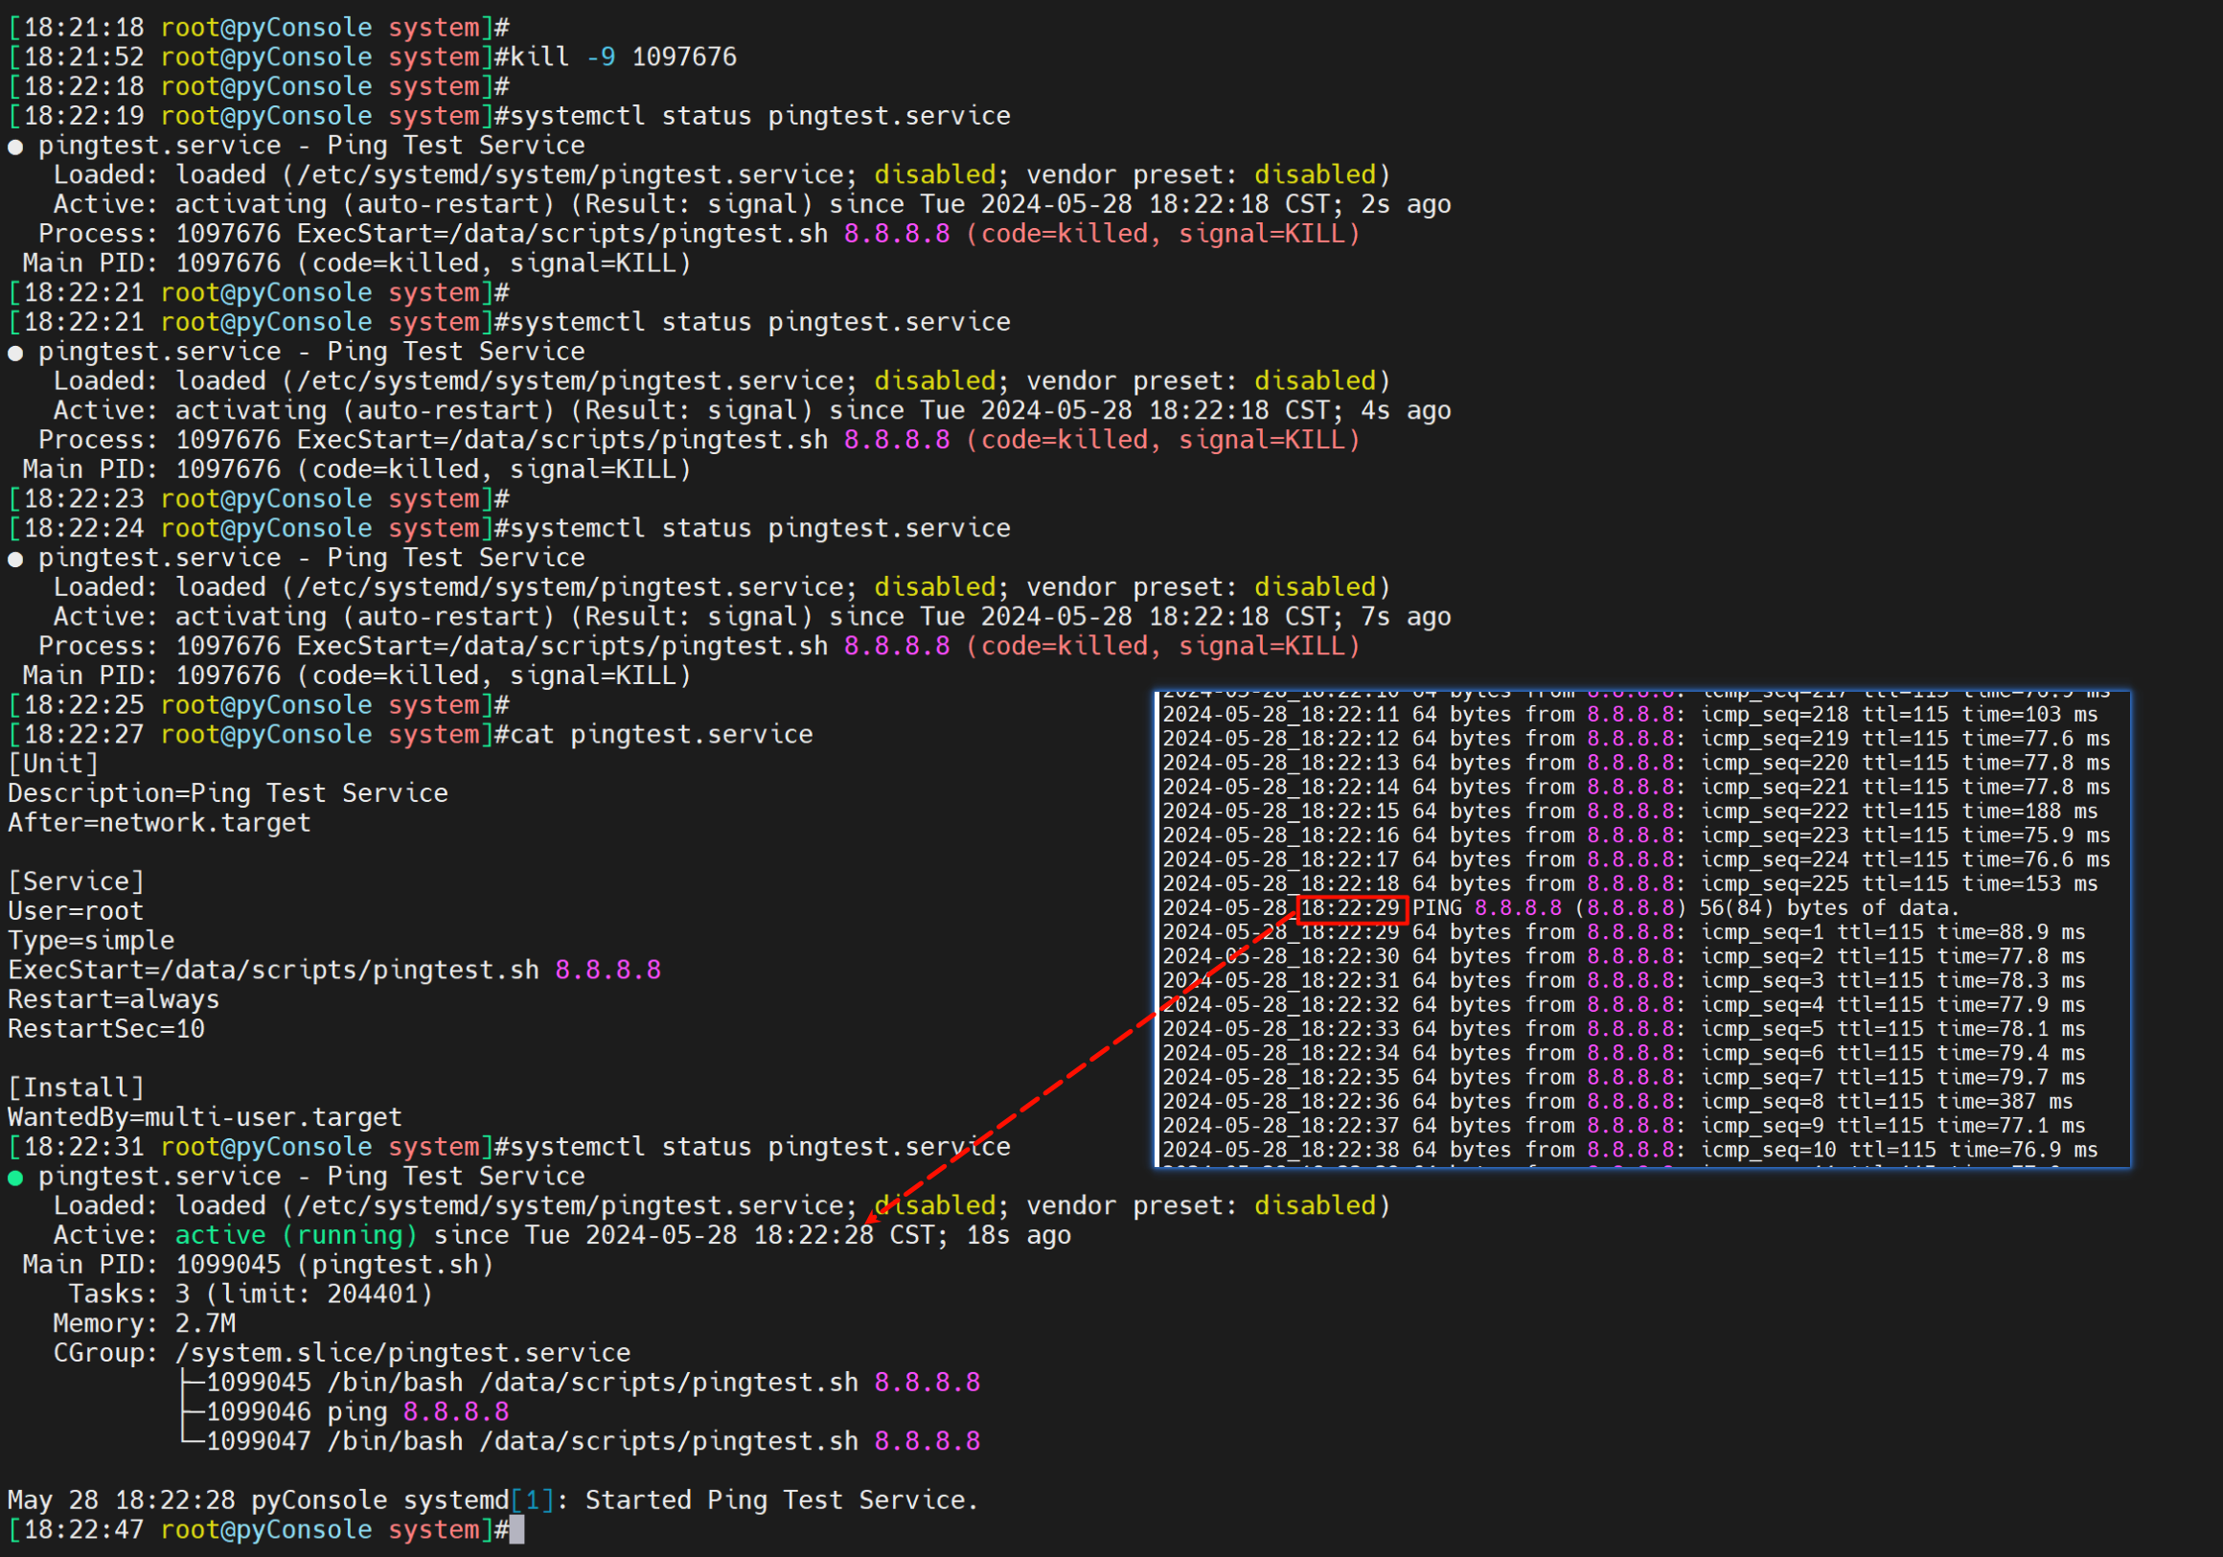Image resolution: width=2223 pixels, height=1557 pixels.
Task: Click the green status dot beside pingtest.service
Action: click(15, 1178)
